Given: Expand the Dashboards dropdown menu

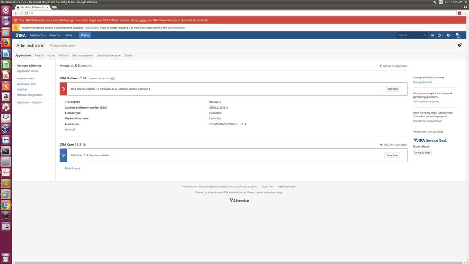Looking at the screenshot, I should pos(38,35).
